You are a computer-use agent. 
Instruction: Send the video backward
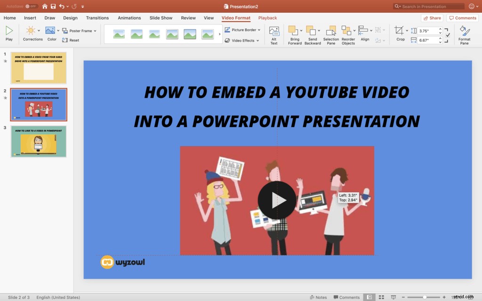[312, 34]
